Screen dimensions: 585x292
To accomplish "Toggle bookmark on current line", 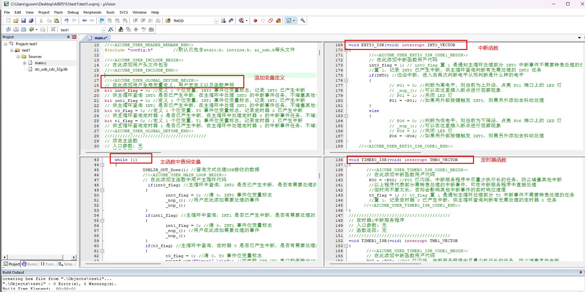I will [x=102, y=21].
